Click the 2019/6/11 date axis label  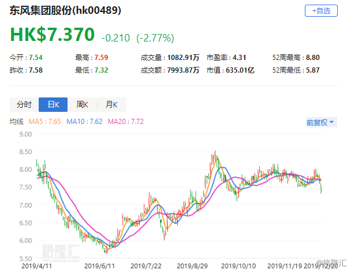point(99,266)
